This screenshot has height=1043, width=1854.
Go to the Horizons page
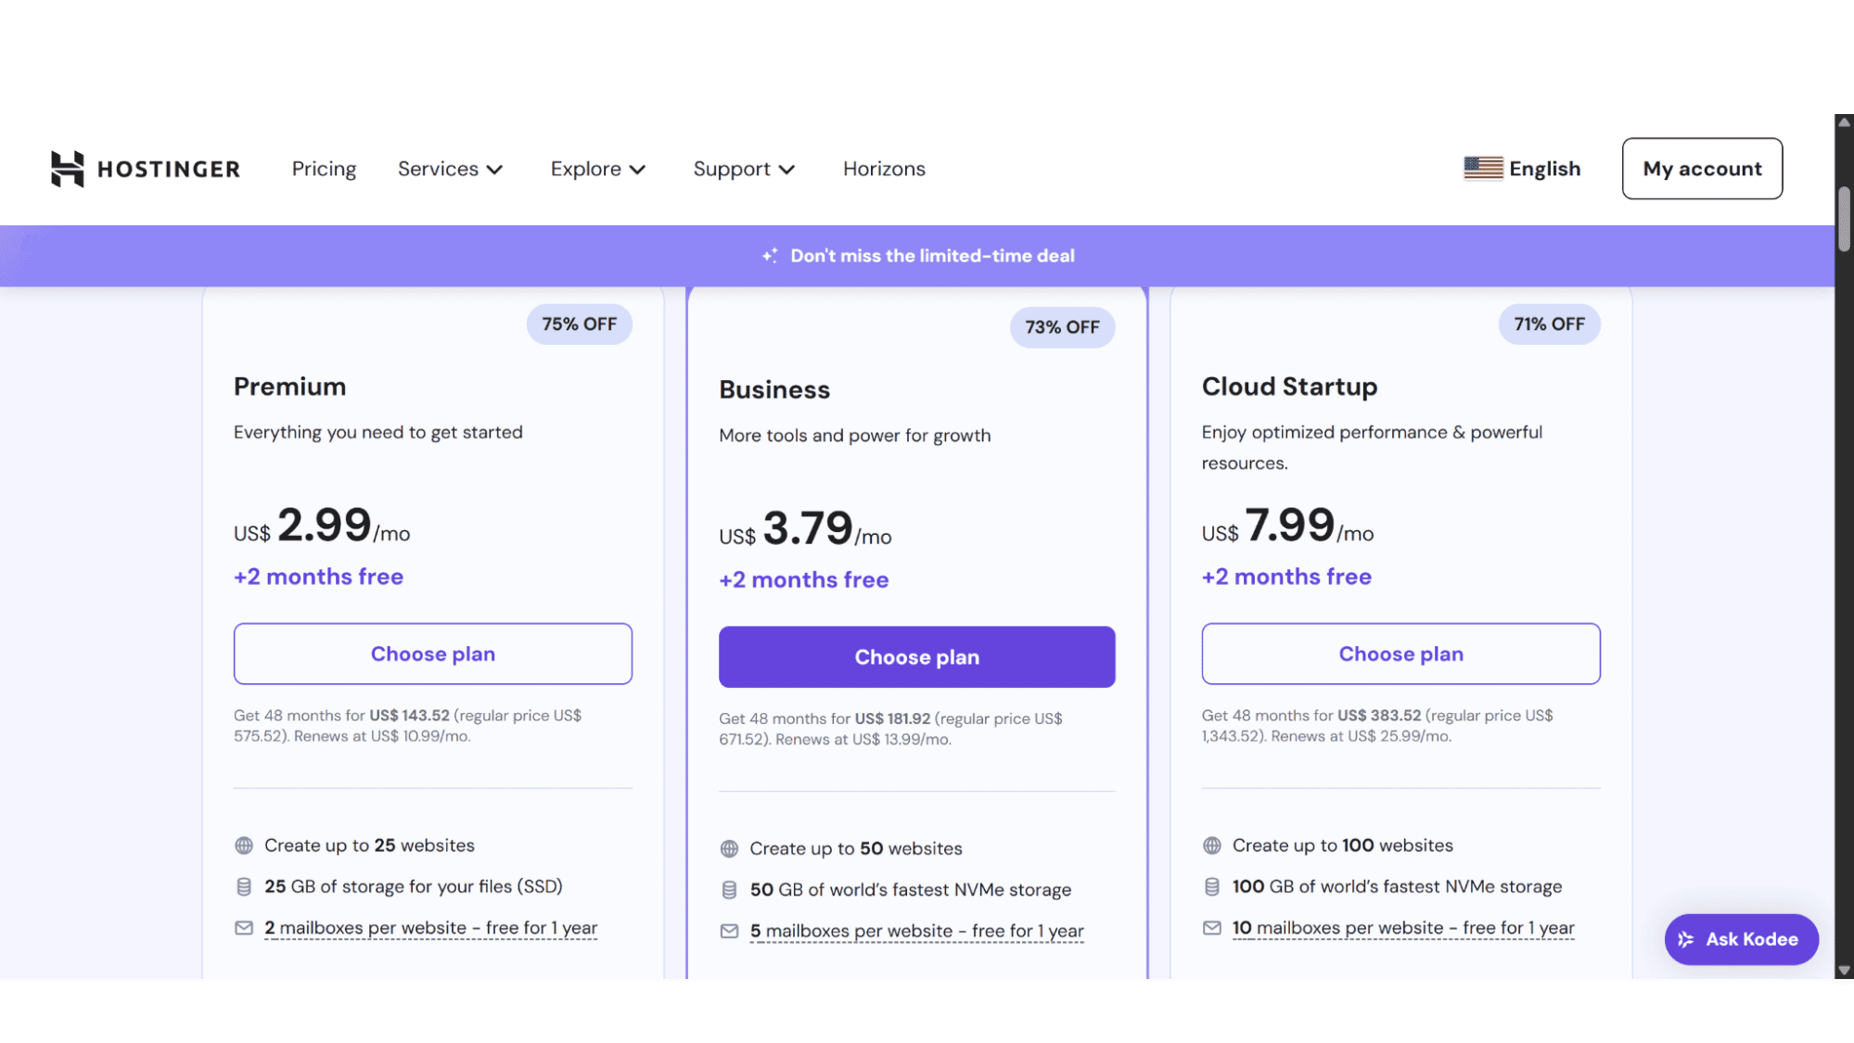point(884,169)
